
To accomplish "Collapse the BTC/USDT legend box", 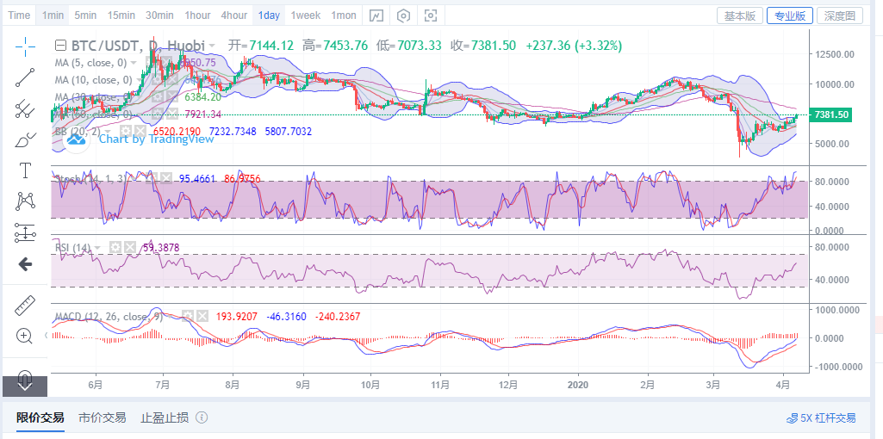I will [60, 46].
